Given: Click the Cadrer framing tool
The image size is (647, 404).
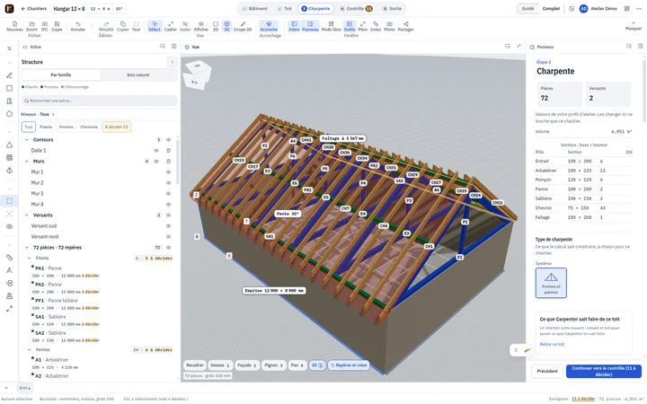Looking at the screenshot, I should point(171,26).
